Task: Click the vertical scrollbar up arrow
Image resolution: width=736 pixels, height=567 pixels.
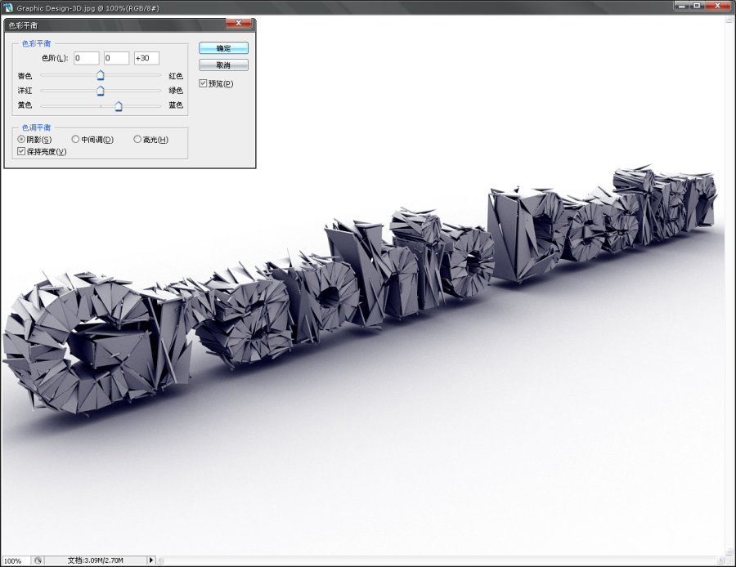Action: pos(729,18)
